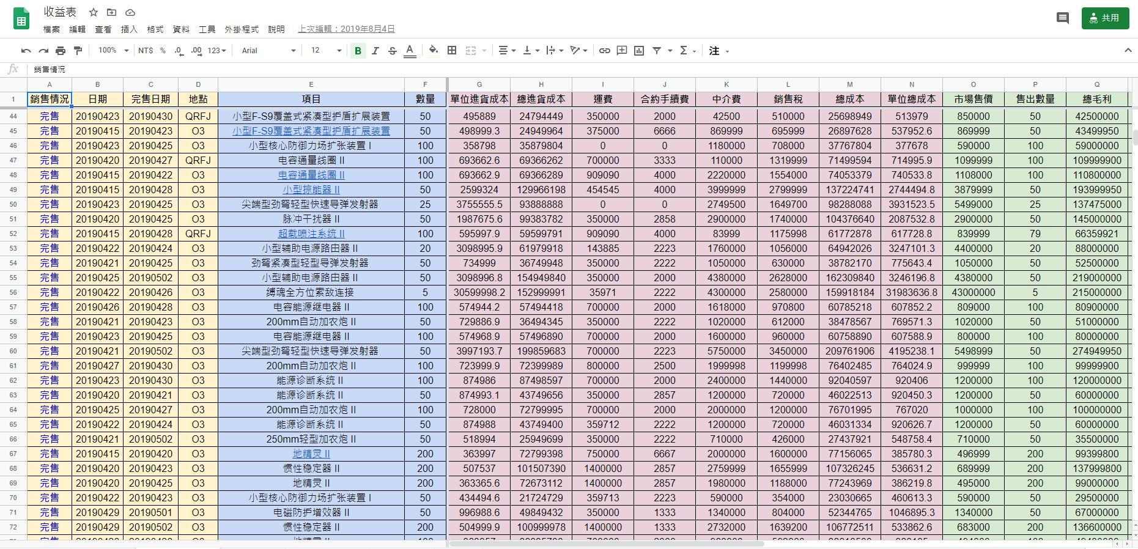Open the 工具 menu
This screenshot has width=1138, height=549.
(x=207, y=29)
